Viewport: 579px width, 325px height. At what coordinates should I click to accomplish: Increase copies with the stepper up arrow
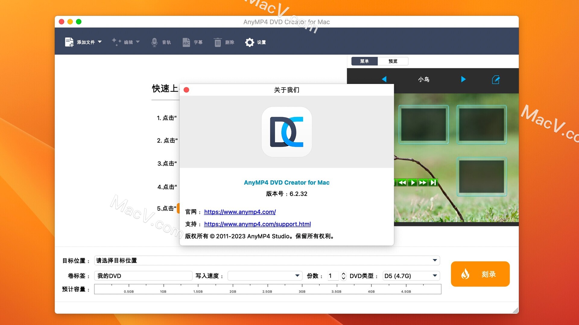pos(343,274)
